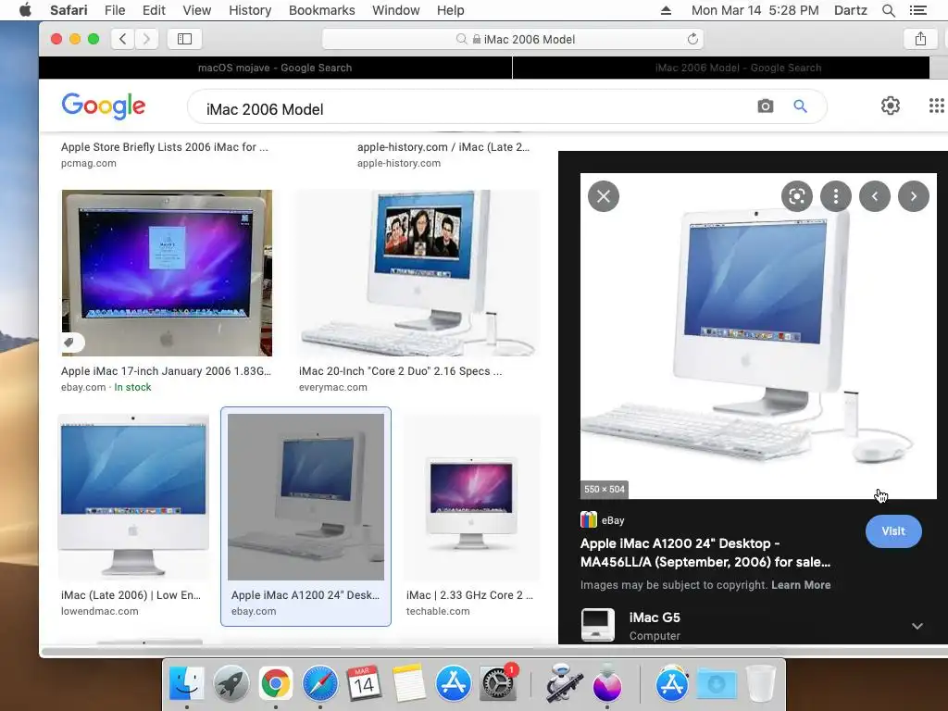Switch to macOS mojave Google Search tab
The image size is (948, 711).
[x=275, y=68]
